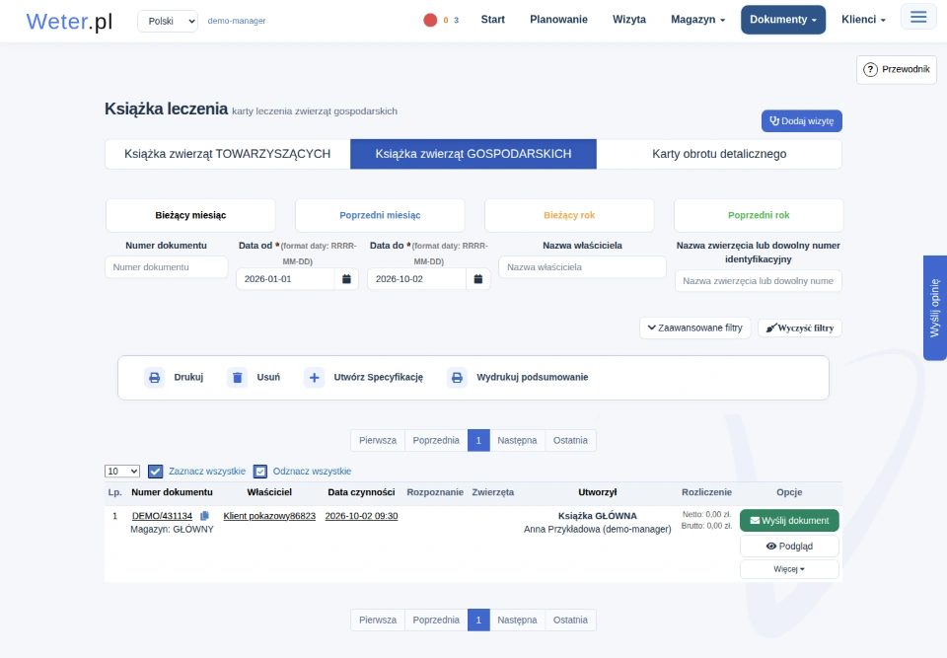Viewport: 947px width, 658px height.
Task: Check Zaznacz wszystkie checkbox
Action: pos(155,472)
